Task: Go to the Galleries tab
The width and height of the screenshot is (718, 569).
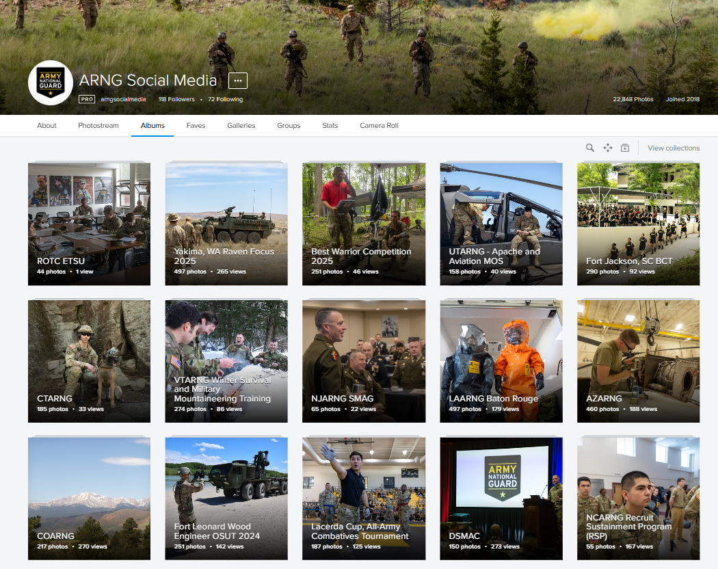Action: coord(241,126)
